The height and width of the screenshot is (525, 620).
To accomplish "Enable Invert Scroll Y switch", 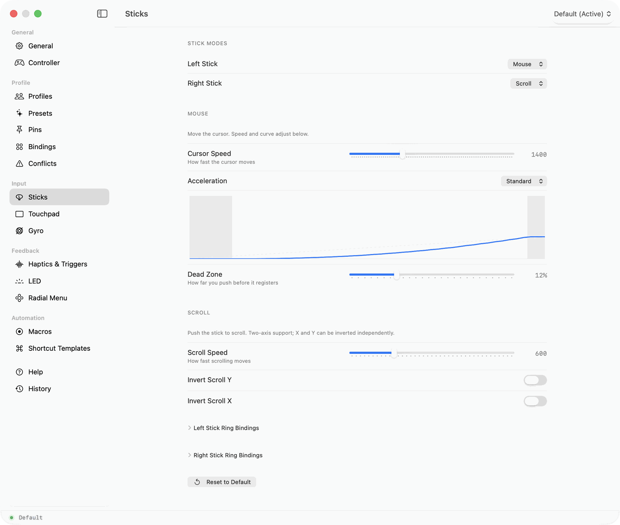I will 535,380.
